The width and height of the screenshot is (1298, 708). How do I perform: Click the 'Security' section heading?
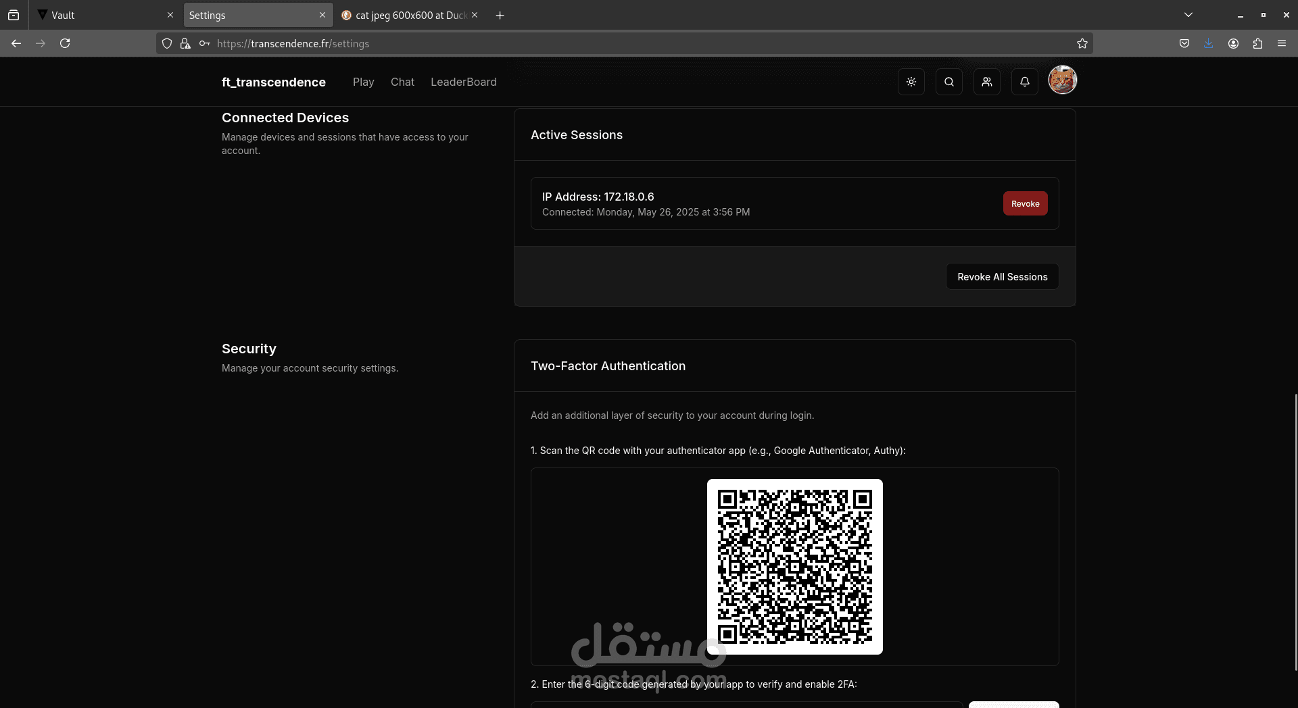point(249,349)
